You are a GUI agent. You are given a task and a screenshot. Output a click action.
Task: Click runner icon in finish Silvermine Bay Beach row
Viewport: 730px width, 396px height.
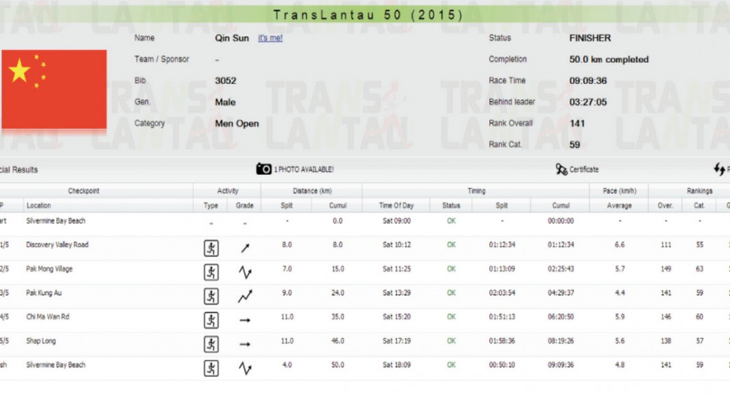coord(211,369)
